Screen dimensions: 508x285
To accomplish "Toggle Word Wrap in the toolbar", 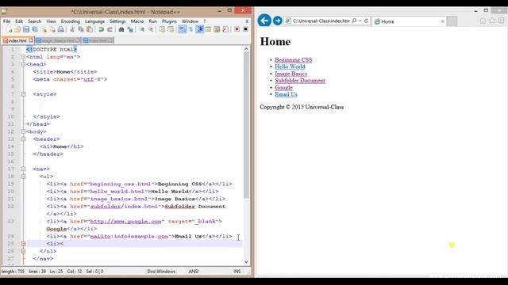I will pyautogui.click(x=183, y=29).
